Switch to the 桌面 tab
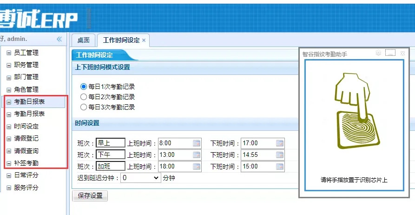The image size is (415, 215). point(83,40)
